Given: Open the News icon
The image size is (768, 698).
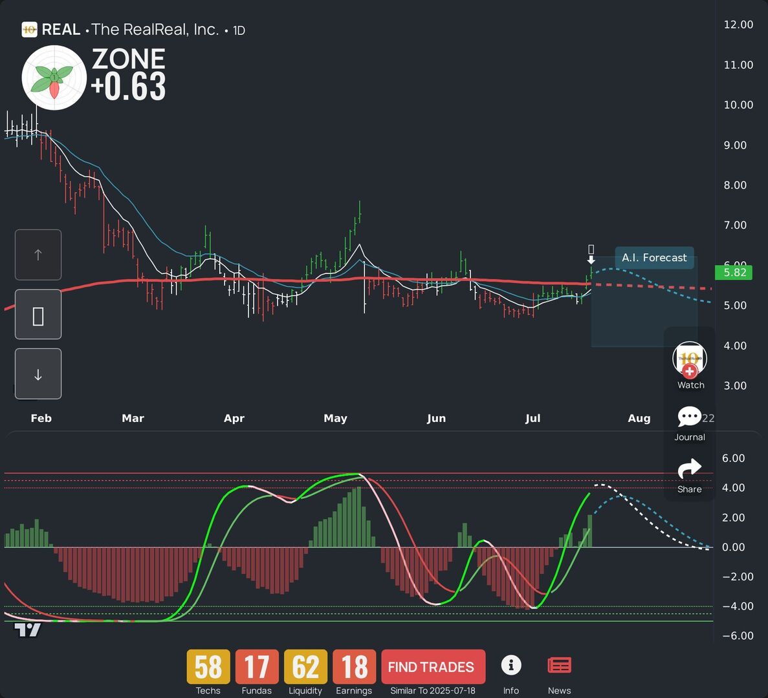Looking at the screenshot, I should [x=560, y=666].
